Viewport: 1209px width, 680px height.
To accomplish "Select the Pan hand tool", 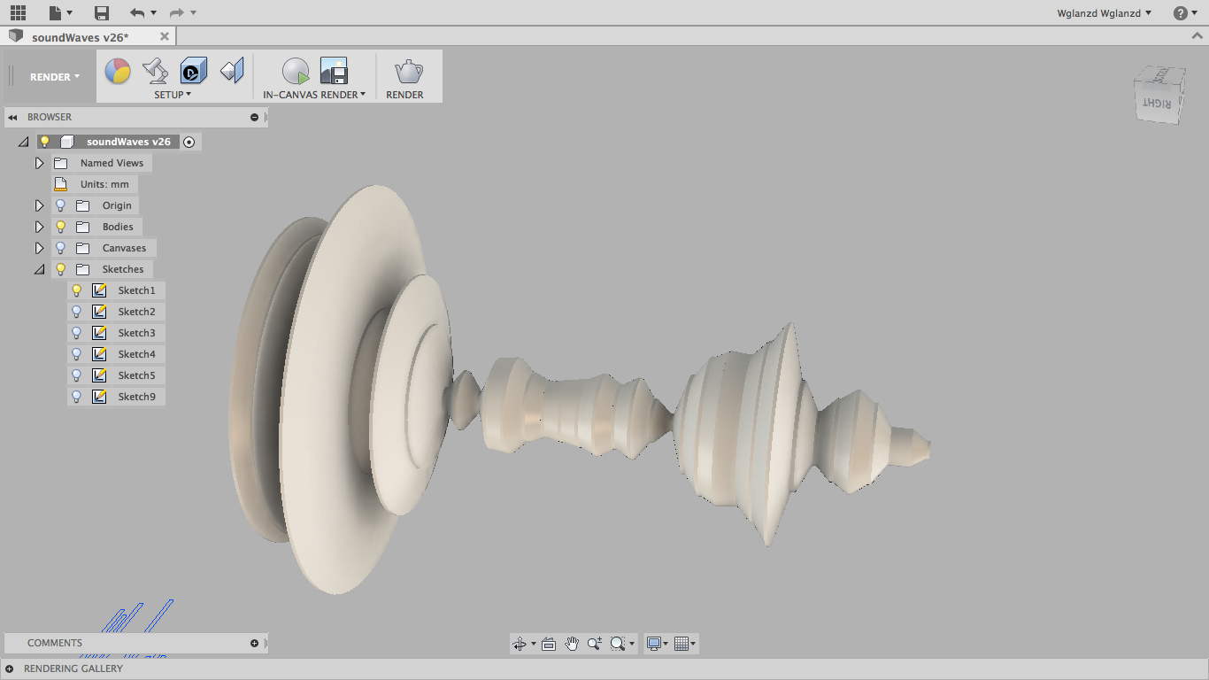I will (572, 644).
